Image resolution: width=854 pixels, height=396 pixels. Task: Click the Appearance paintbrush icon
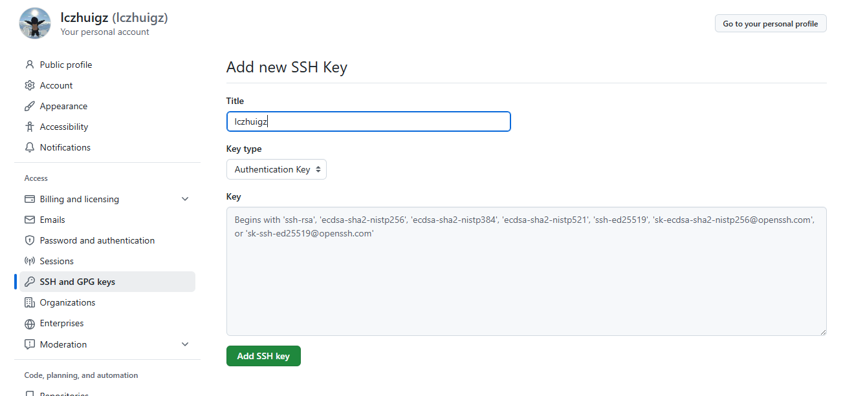29,106
